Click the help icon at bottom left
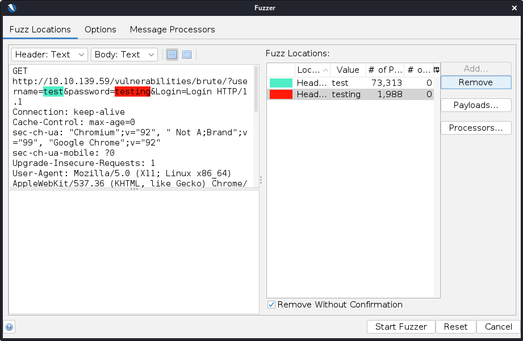The height and width of the screenshot is (341, 523). (x=9, y=327)
